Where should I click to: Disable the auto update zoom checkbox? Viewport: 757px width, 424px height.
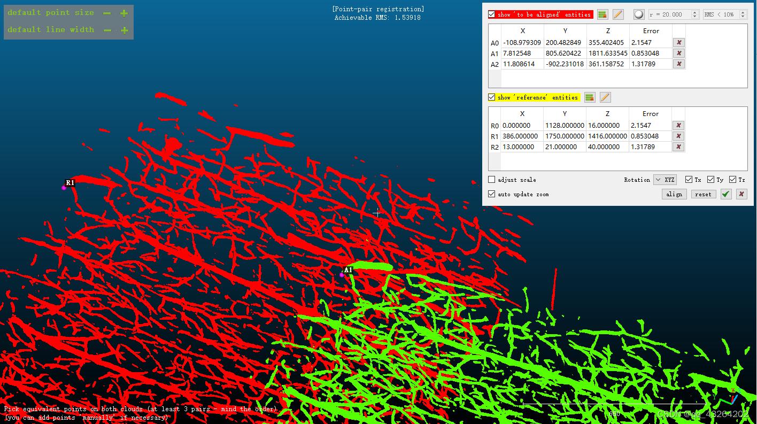point(492,194)
